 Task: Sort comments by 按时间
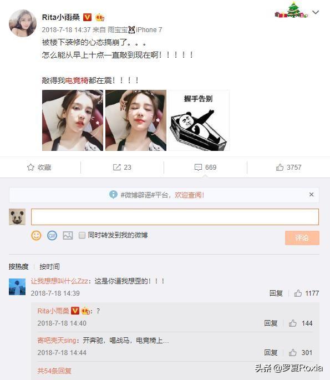pos(50,267)
